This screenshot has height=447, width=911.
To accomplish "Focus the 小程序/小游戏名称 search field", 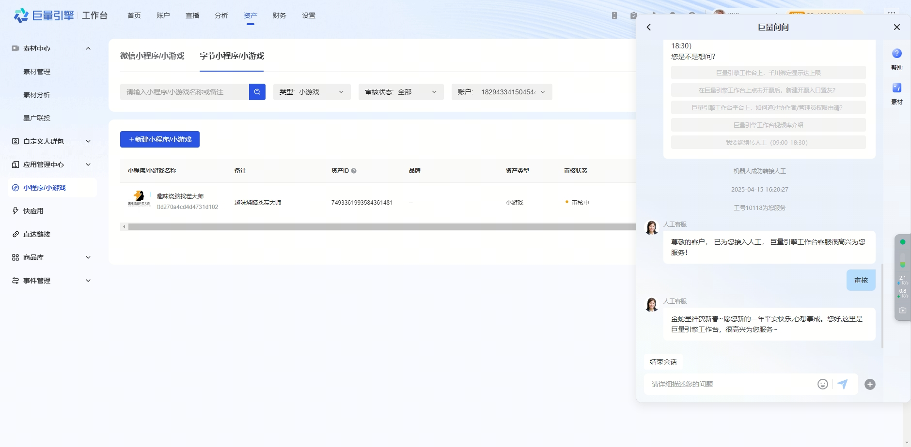I will click(185, 92).
